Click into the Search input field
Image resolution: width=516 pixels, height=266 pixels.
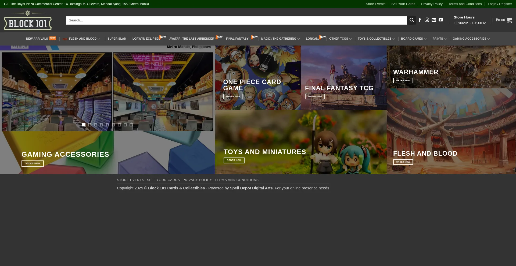tap(236, 20)
